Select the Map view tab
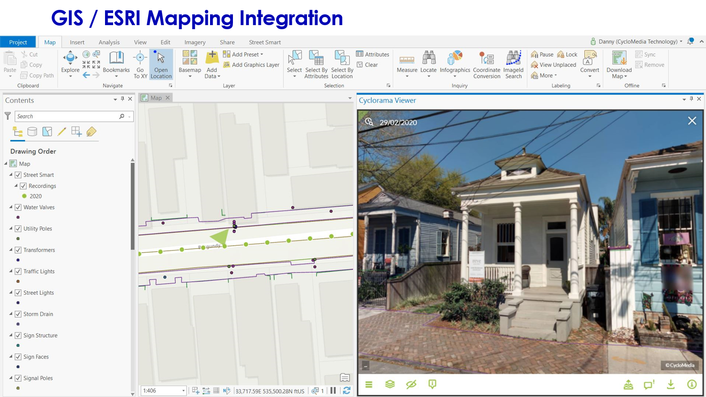 click(156, 98)
